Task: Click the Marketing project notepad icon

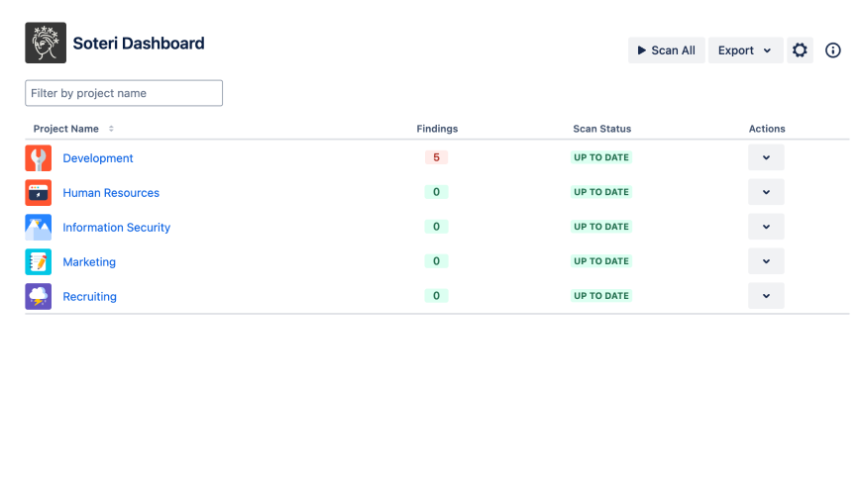Action: click(x=39, y=262)
